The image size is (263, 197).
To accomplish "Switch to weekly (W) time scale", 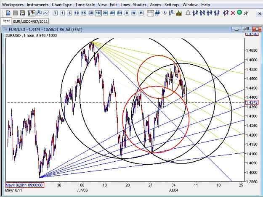I will tap(134, 13).
